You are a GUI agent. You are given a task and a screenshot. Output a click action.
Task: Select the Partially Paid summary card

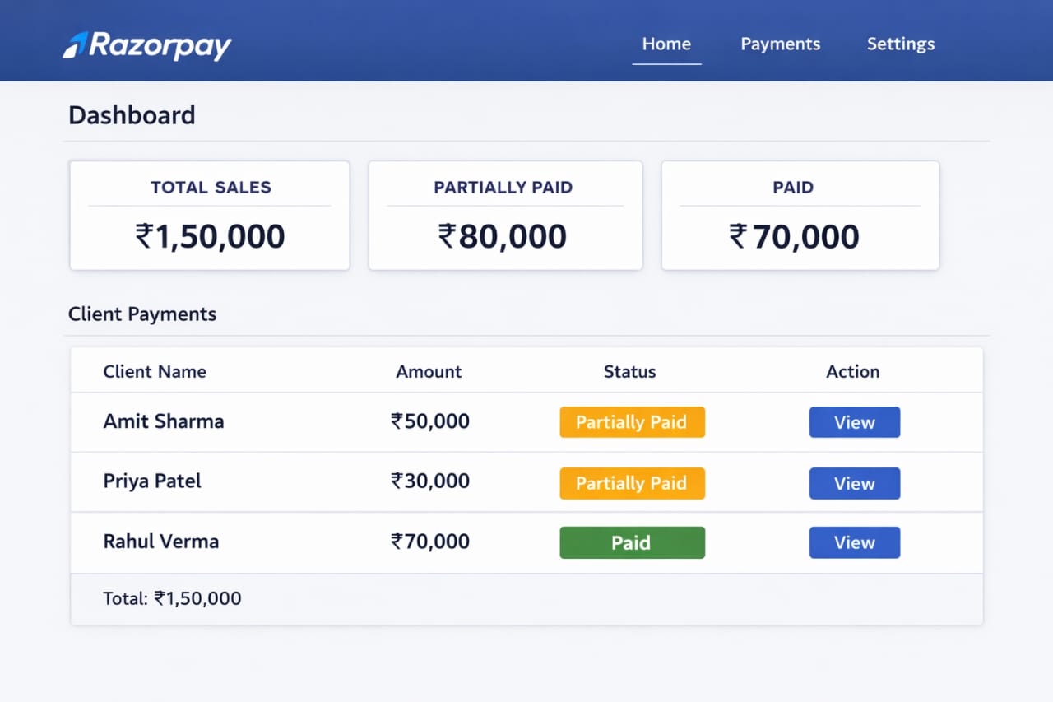(504, 216)
